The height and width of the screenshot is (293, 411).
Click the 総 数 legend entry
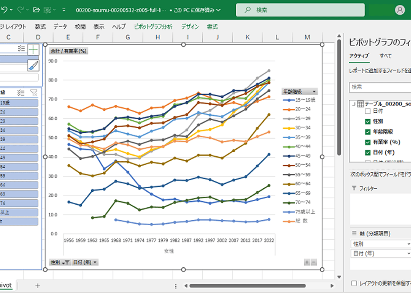point(295,221)
